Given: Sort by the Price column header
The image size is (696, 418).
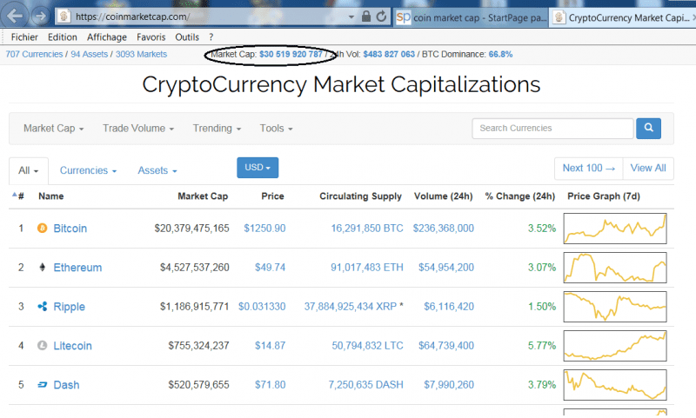Looking at the screenshot, I should coord(272,196).
